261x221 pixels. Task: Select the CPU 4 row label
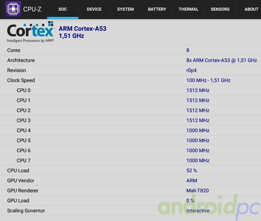(x=24, y=130)
